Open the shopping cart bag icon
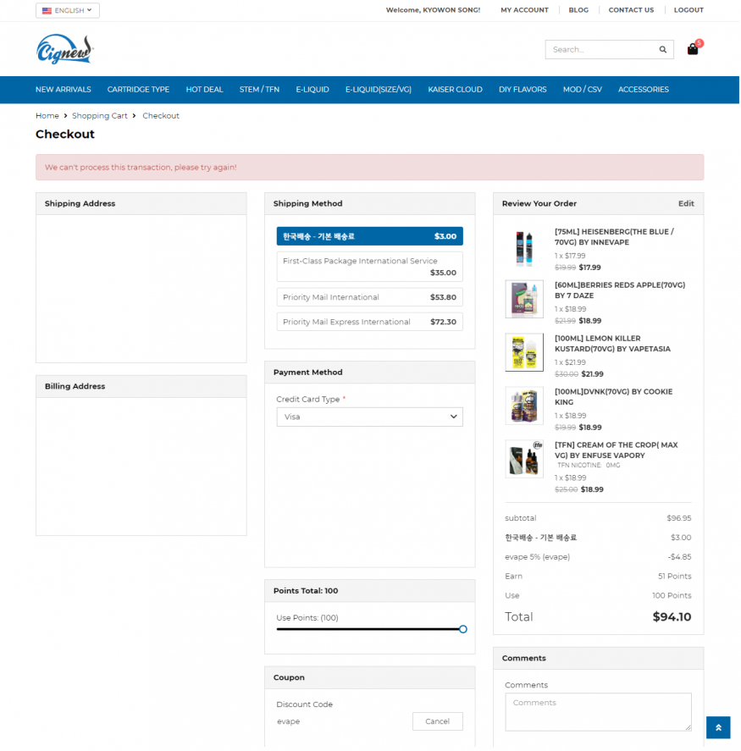 pyautogui.click(x=694, y=49)
